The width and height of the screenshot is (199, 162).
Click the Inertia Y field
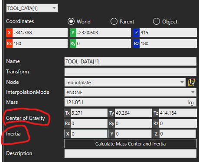click(133, 134)
